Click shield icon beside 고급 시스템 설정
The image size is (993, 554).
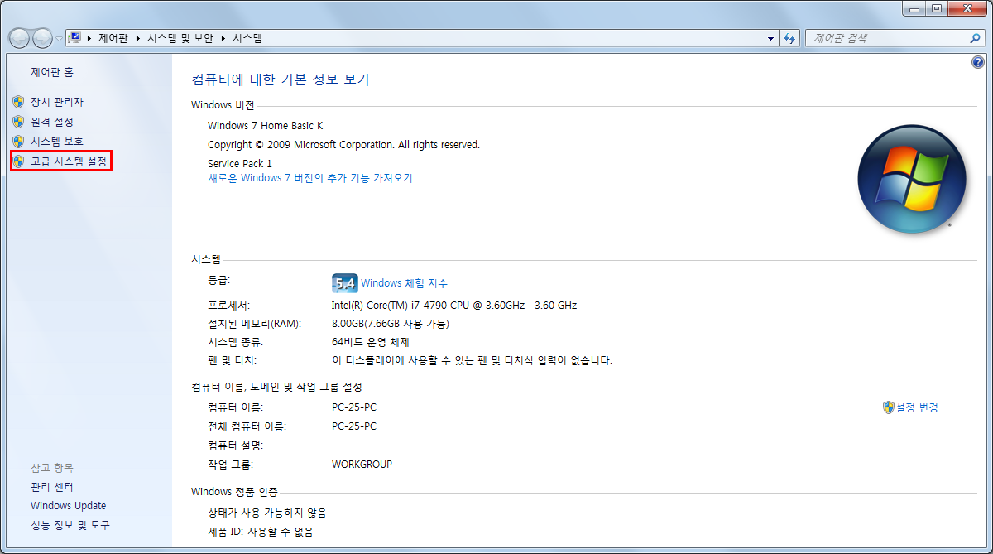pyautogui.click(x=18, y=161)
